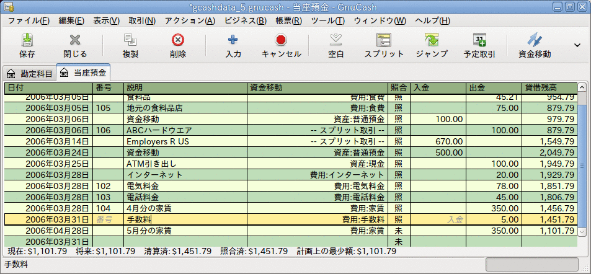The height and width of the screenshot is (274, 591).
Task: Click the vertical scrollbar thumb
Action: pos(582,165)
